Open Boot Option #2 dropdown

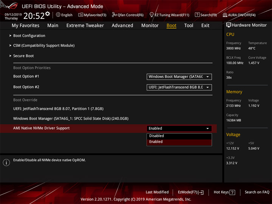pyautogui.click(x=179, y=87)
